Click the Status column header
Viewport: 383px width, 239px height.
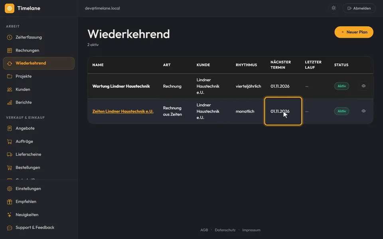click(x=341, y=65)
